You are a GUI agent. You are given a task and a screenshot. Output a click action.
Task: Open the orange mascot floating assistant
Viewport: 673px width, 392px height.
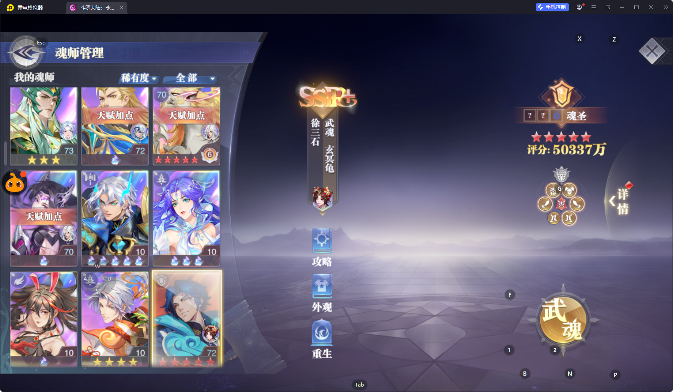15,183
